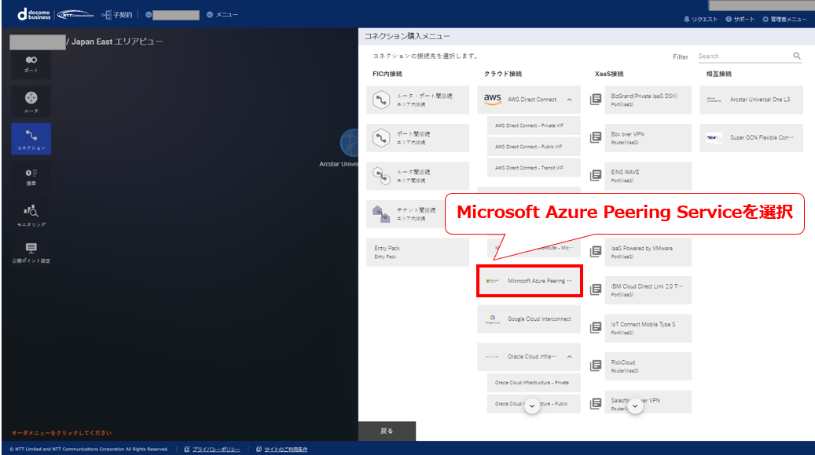Click the Microsoft logo in Azure Peering
815x455 pixels.
[492, 281]
